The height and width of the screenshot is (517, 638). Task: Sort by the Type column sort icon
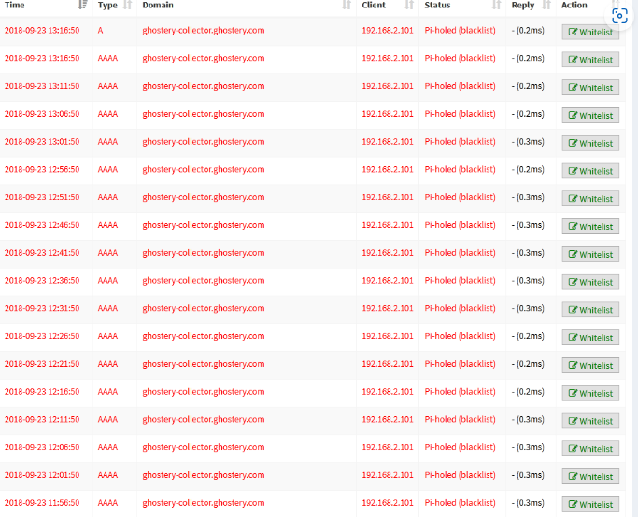click(127, 5)
